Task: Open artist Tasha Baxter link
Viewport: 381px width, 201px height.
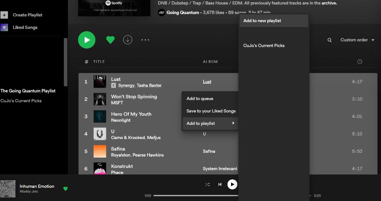Action: 149,85
